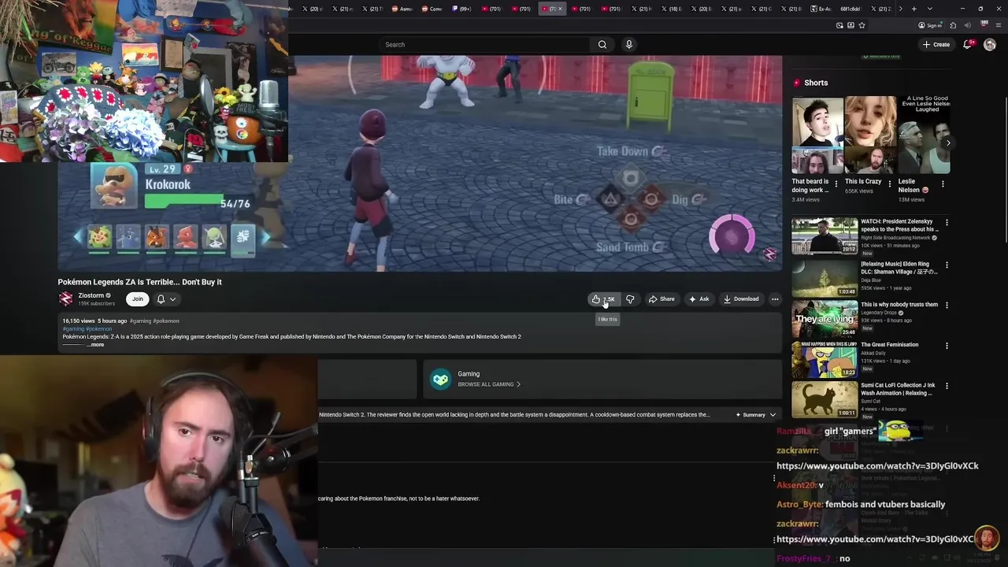Open the Create menu
The width and height of the screenshot is (1008, 567).
(936, 45)
